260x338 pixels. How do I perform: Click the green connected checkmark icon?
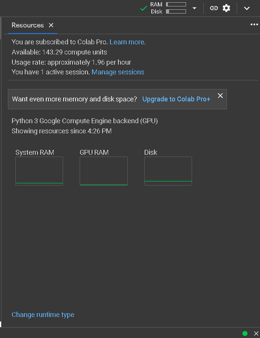click(144, 8)
